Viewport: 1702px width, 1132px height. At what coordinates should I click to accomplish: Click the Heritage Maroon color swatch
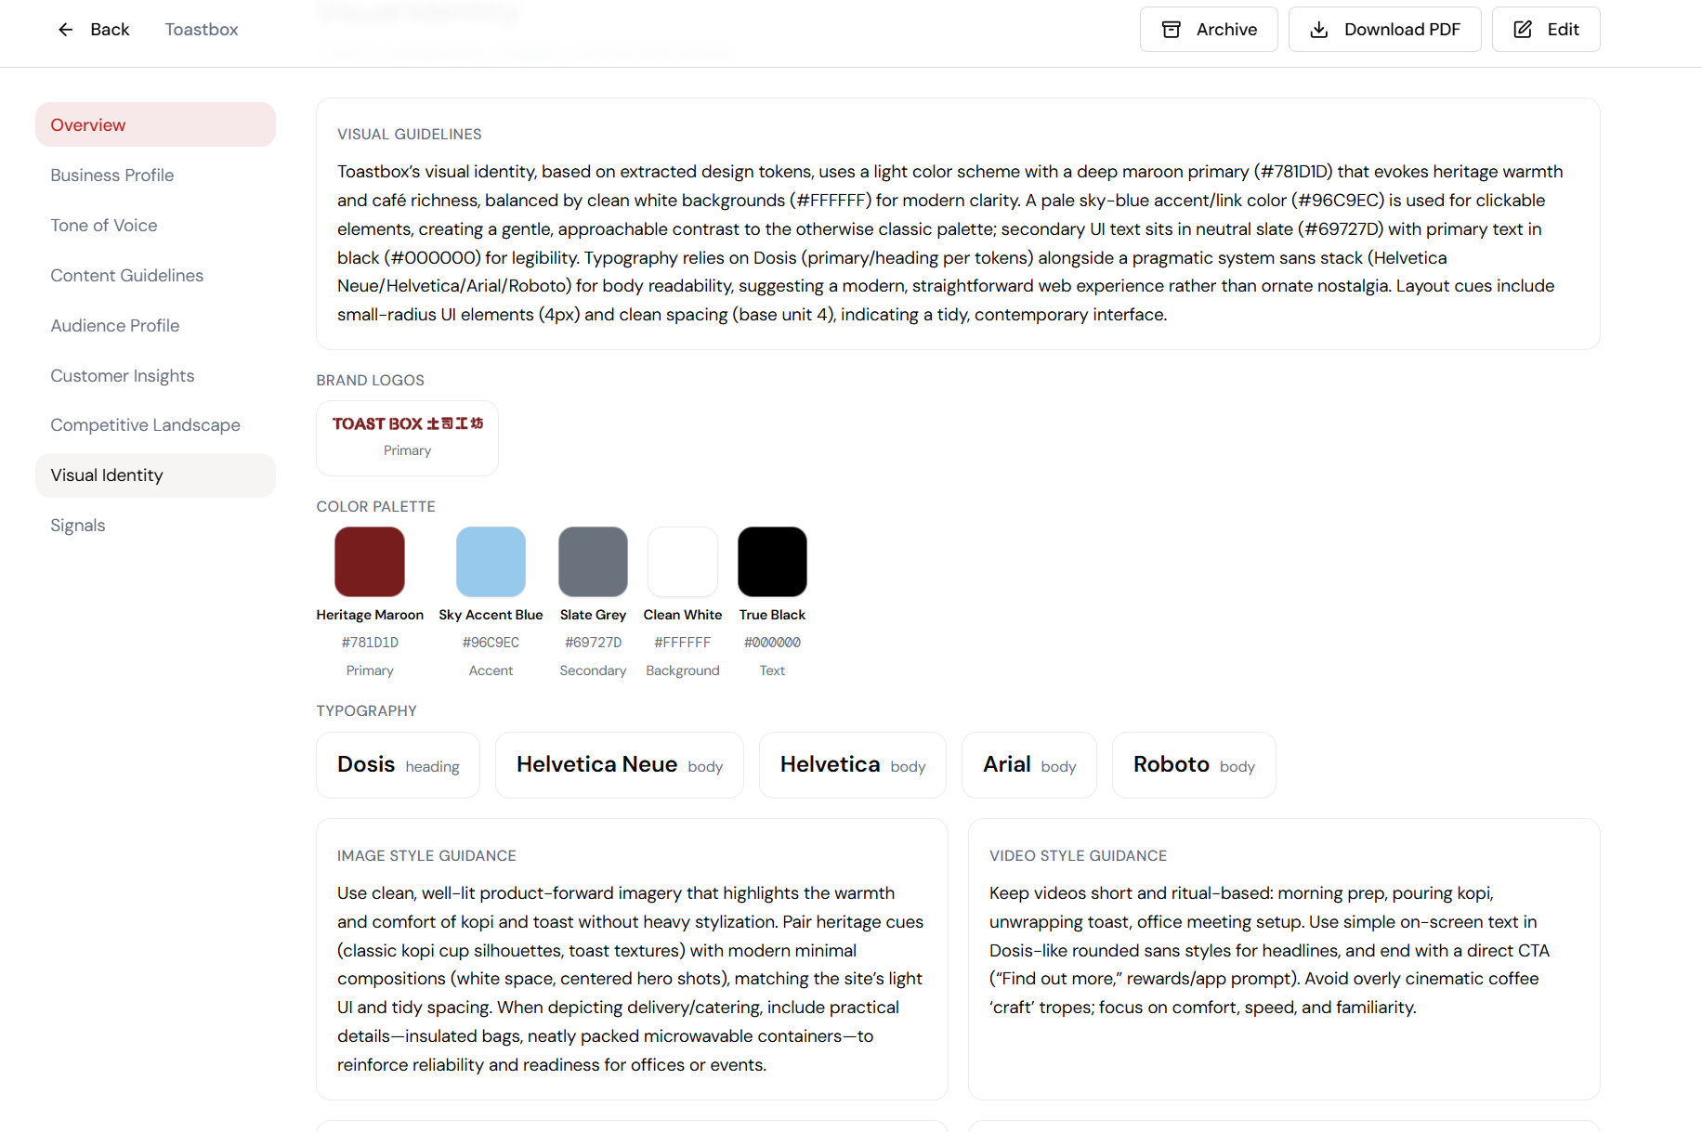click(369, 561)
